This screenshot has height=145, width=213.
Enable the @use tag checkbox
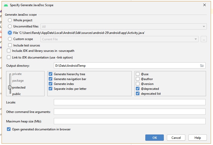[138, 74]
